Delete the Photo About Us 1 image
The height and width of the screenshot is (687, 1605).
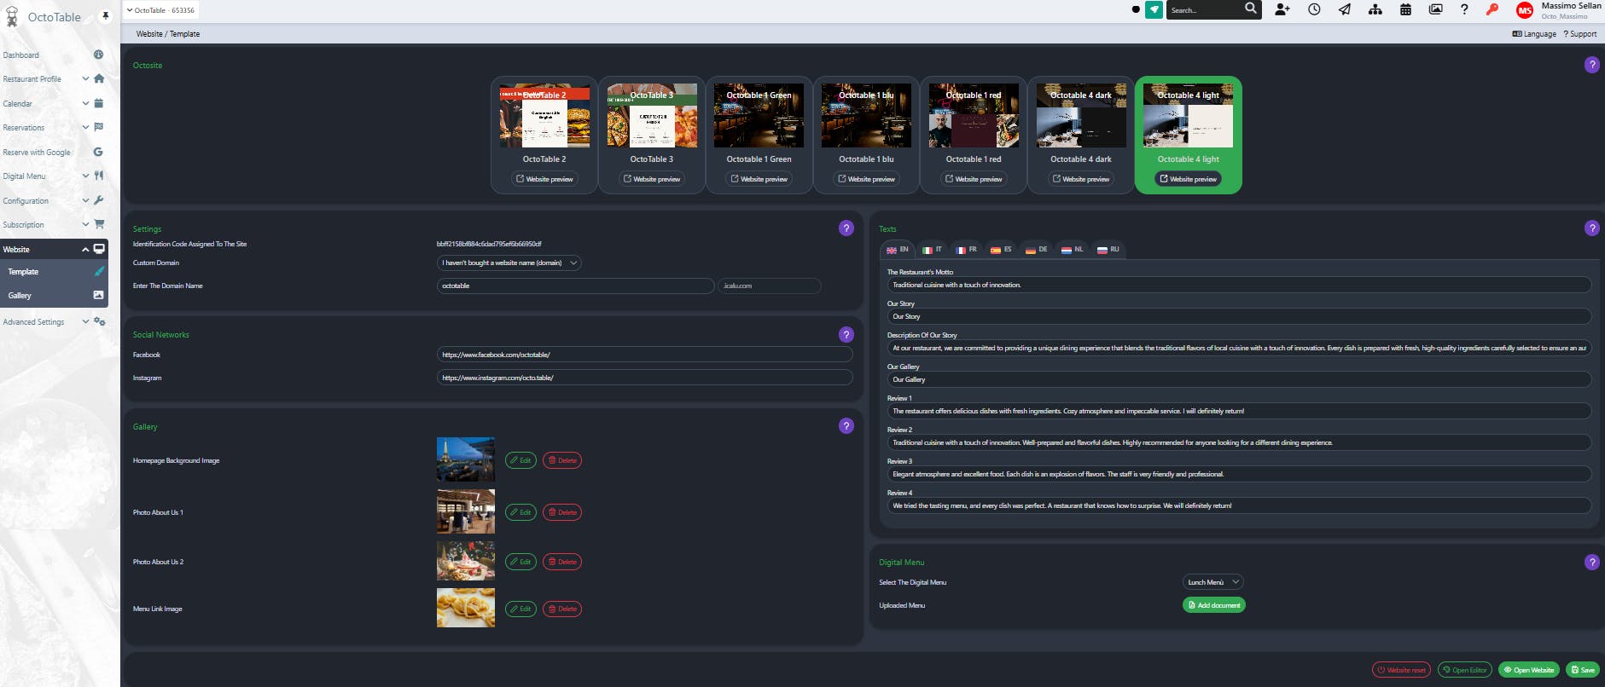coord(562,512)
